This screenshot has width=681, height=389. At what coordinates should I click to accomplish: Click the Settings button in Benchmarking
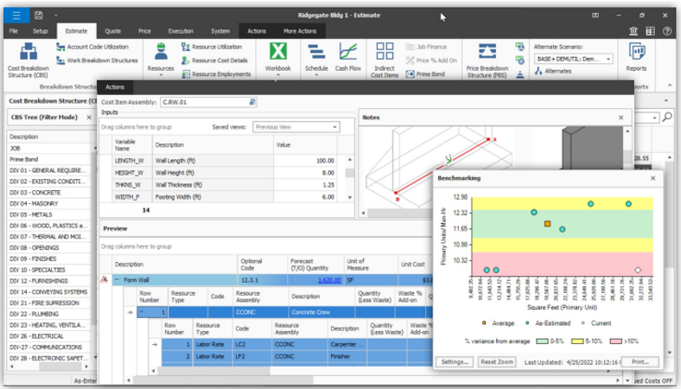(455, 361)
